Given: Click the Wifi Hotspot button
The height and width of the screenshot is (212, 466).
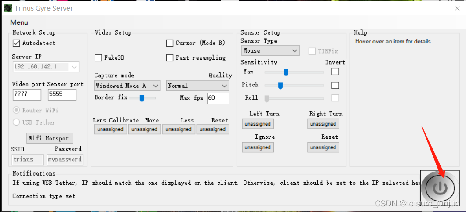Looking at the screenshot, I should point(50,138).
